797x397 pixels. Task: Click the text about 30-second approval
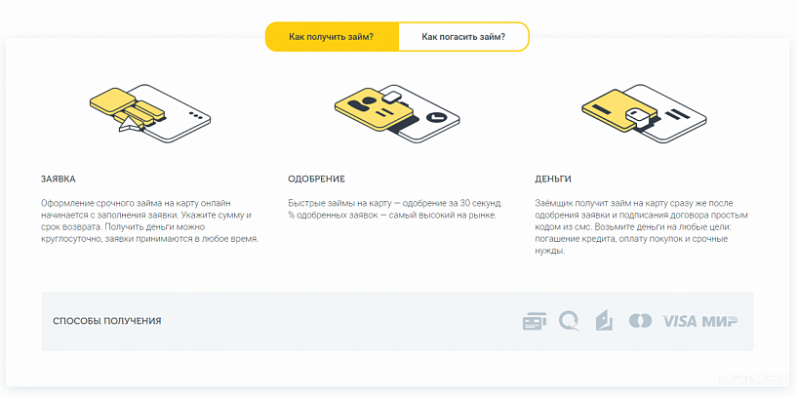[x=395, y=209]
